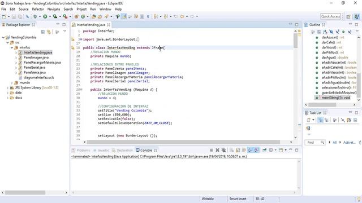
Task: Open the Refactor menu
Action: click(x=38, y=9)
